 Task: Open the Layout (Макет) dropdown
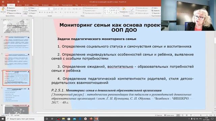32,8
